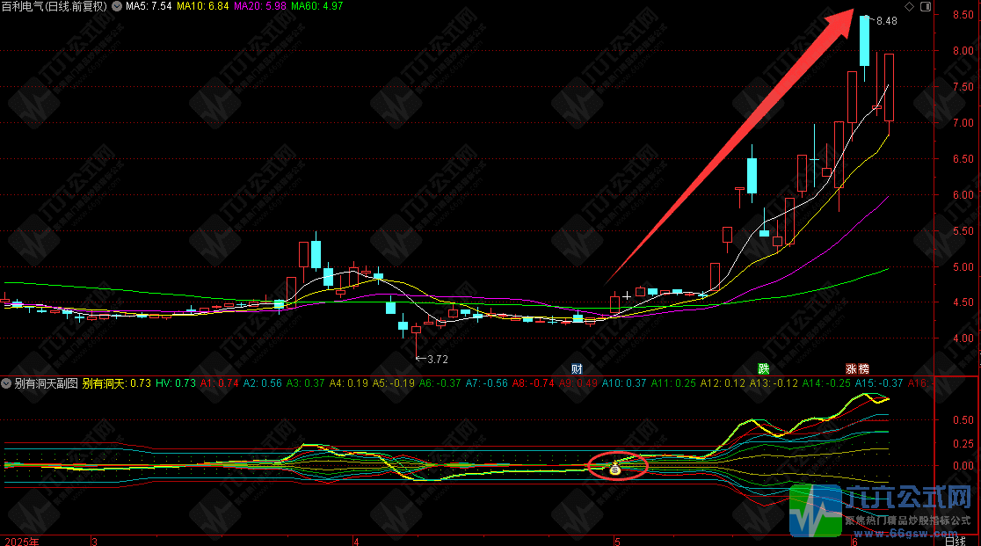This screenshot has width=981, height=546.
Task: Click the MA60: 4.97 indicator label
Action: pos(317,6)
